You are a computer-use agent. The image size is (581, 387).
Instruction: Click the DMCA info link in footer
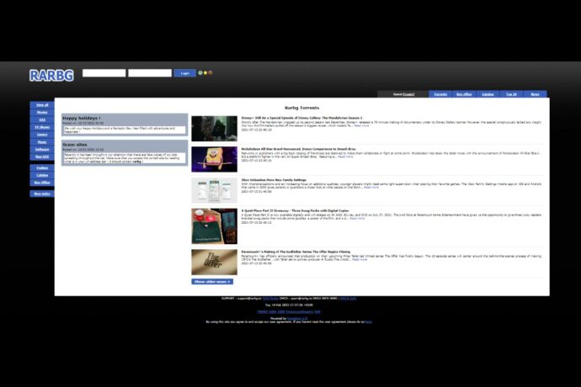(x=349, y=299)
